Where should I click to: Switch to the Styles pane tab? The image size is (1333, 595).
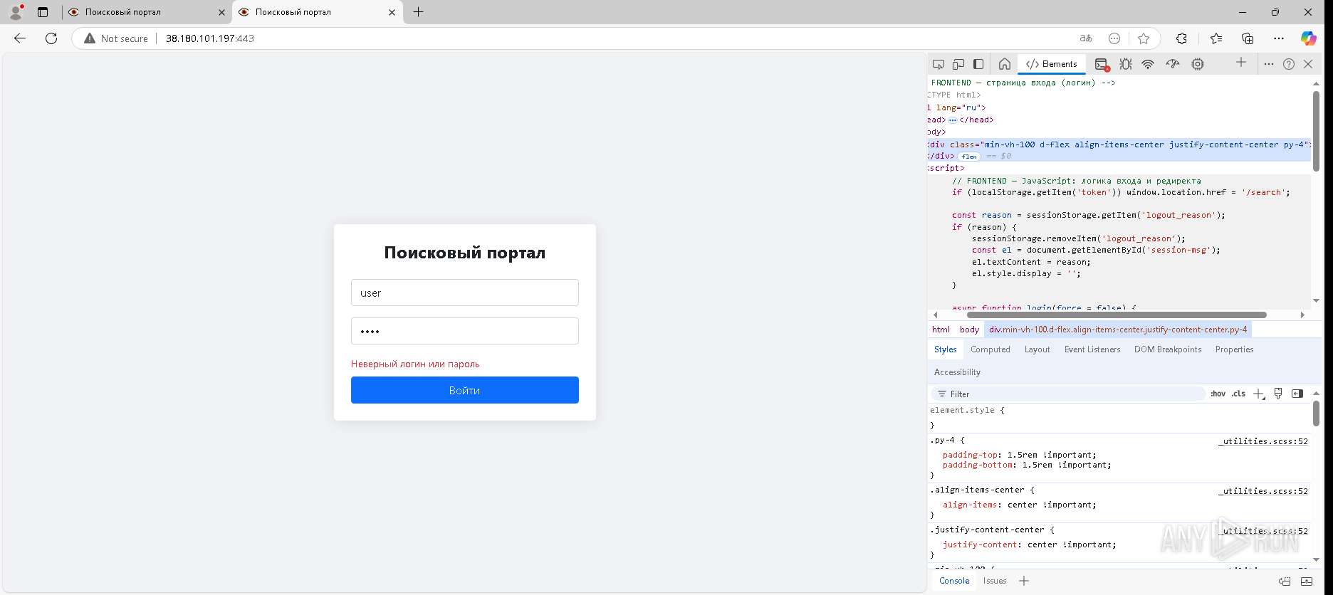(945, 349)
